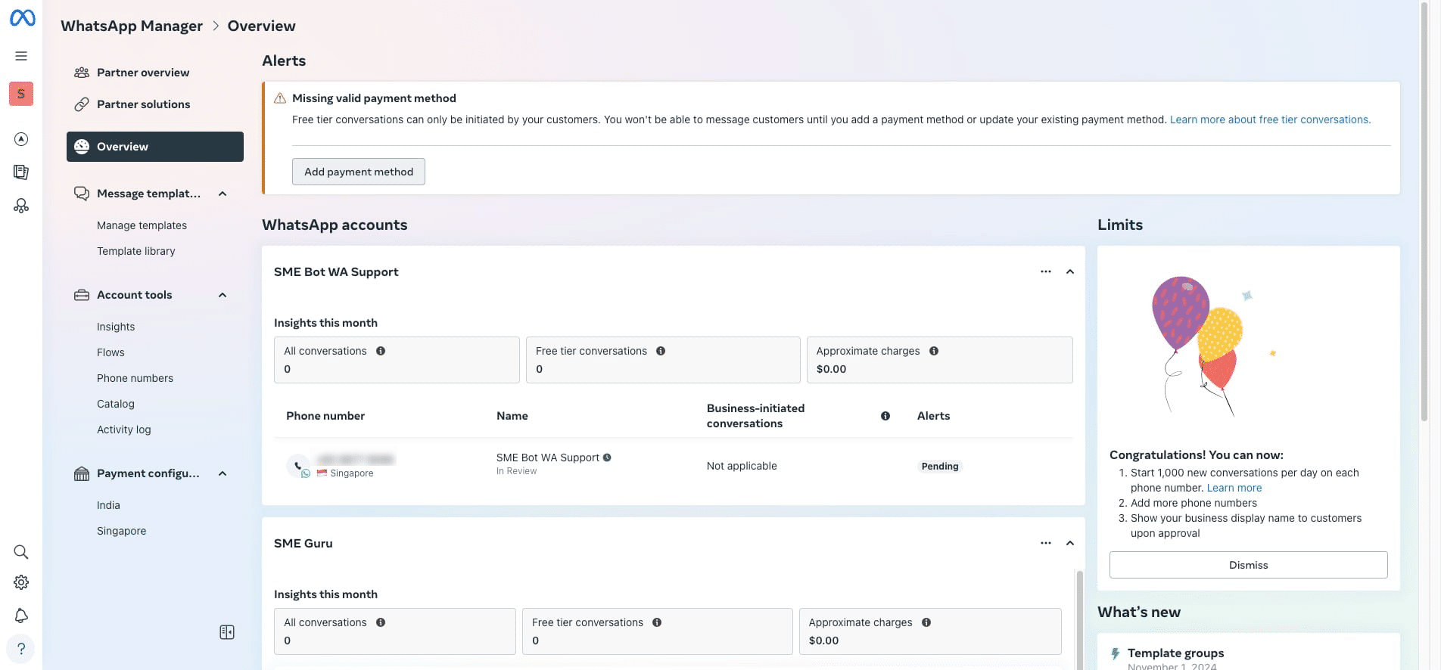Open settings gear icon
The image size is (1441, 670).
coord(21,582)
